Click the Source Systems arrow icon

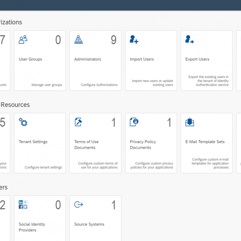tap(79, 205)
